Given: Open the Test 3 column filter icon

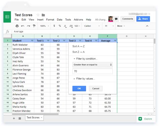Looking at the screenshot, I should [x=80, y=41].
